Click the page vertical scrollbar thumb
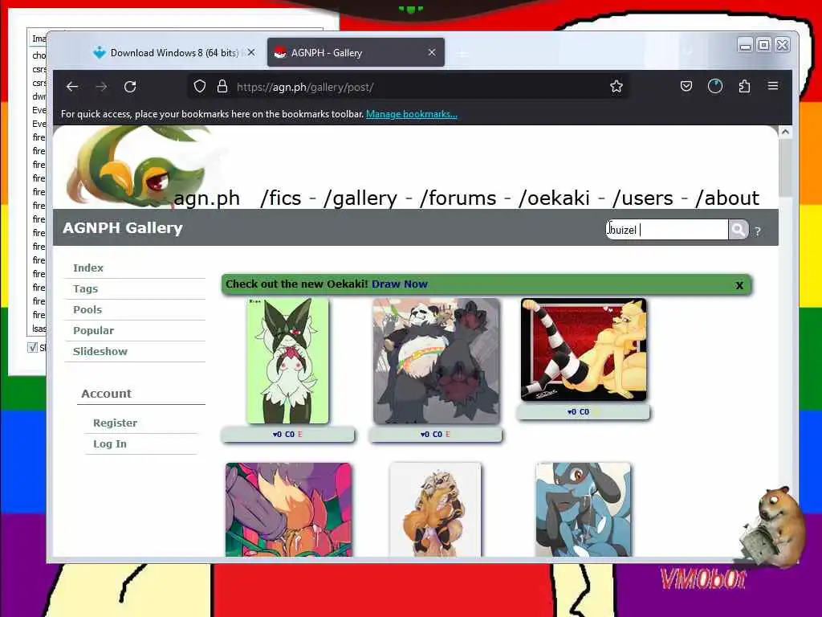822x617 pixels. [785, 169]
